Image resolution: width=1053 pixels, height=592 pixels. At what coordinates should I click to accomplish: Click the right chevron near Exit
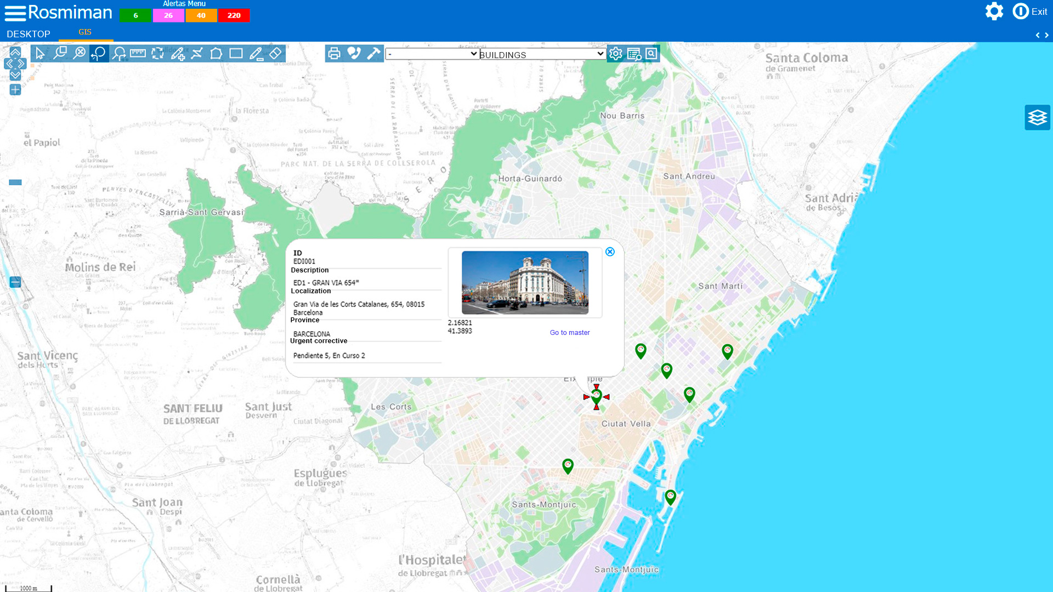tap(1046, 35)
